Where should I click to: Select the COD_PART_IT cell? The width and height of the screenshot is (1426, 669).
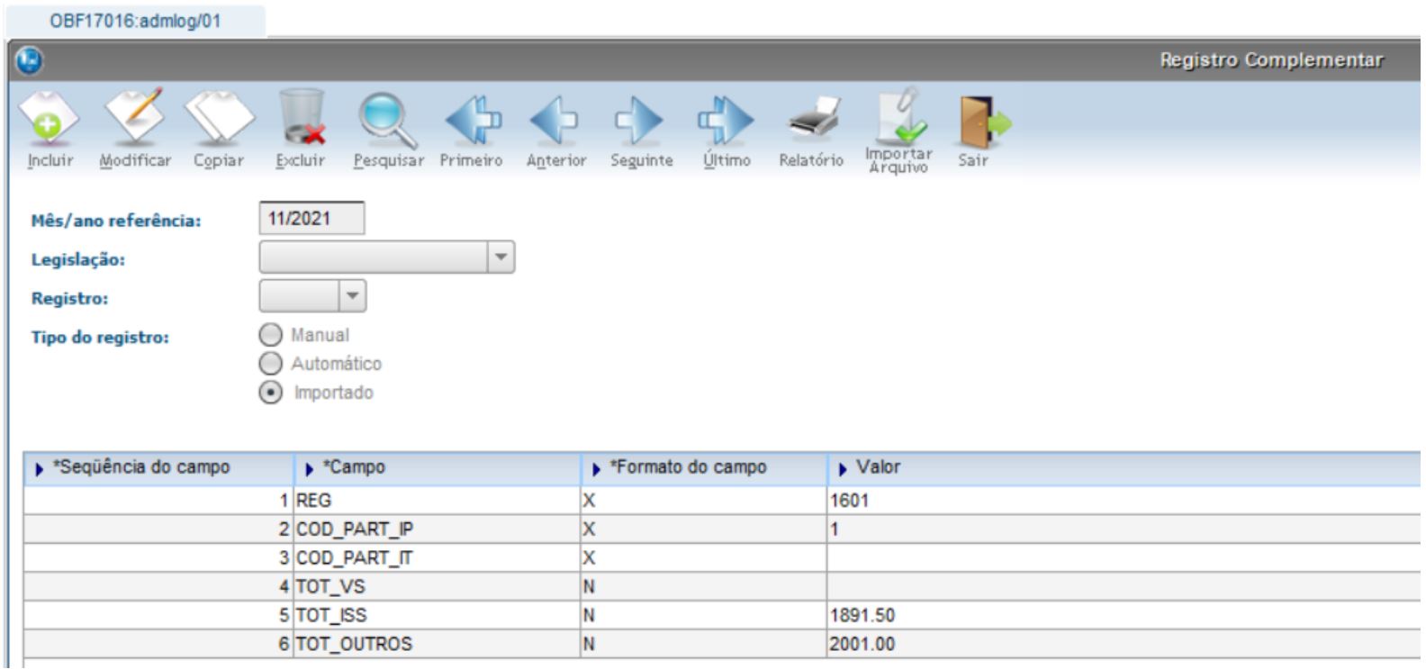pos(438,558)
